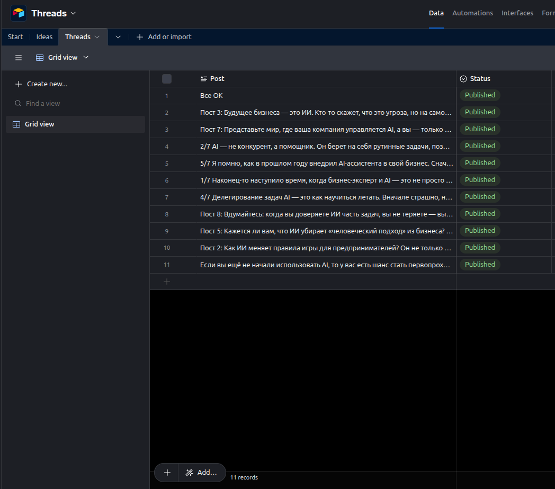Viewport: 555px width, 489px height.
Task: Click the Add... button with wand icon
Action: [201, 473]
